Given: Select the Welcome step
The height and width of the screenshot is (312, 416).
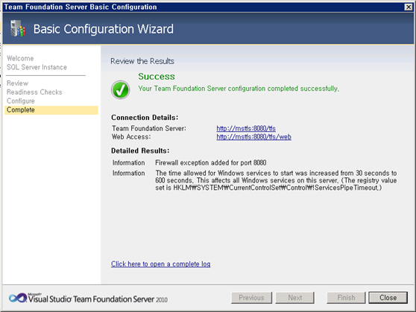Looking at the screenshot, I should pyautogui.click(x=20, y=58).
